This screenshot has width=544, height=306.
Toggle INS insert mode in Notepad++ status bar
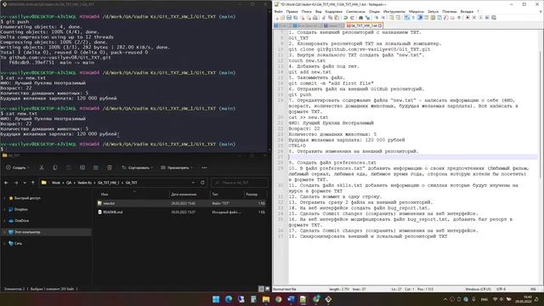533,289
